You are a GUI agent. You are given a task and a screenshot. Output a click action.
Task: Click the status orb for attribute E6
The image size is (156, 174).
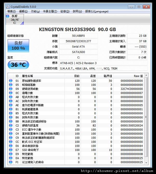pos(11,146)
